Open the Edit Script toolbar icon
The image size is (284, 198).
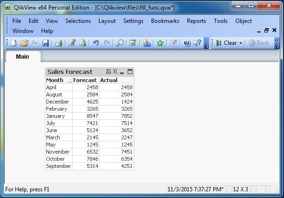[x=72, y=43]
